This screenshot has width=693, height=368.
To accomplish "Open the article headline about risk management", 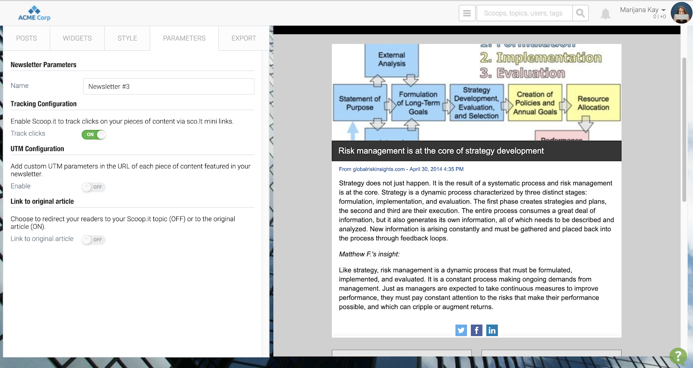I will click(x=441, y=151).
